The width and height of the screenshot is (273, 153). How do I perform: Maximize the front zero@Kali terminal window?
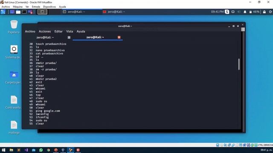tap(233, 26)
